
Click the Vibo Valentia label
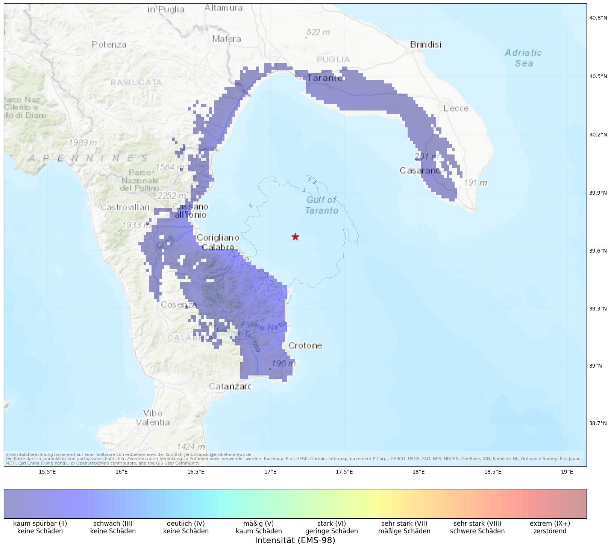(x=153, y=418)
